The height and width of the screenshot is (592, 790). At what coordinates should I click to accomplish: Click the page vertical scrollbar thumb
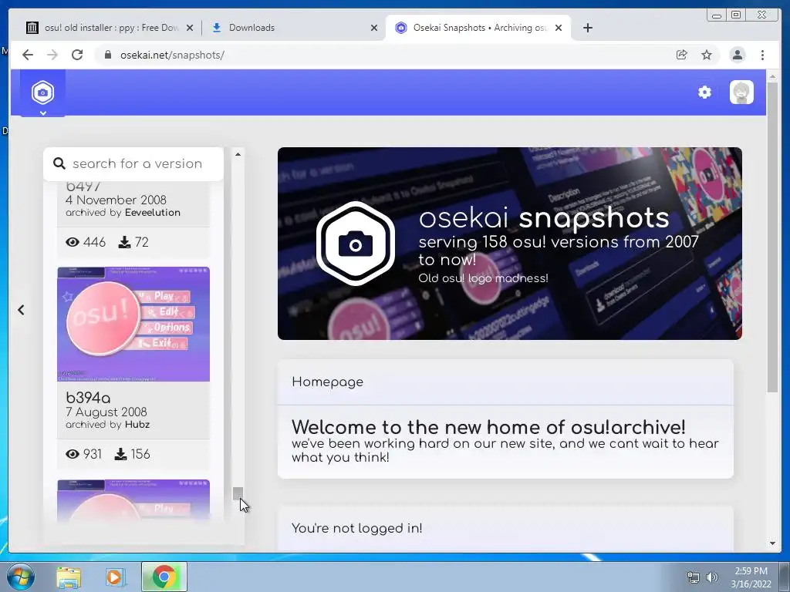[772, 237]
